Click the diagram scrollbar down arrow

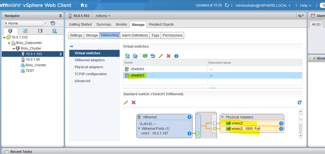pyautogui.click(x=301, y=136)
